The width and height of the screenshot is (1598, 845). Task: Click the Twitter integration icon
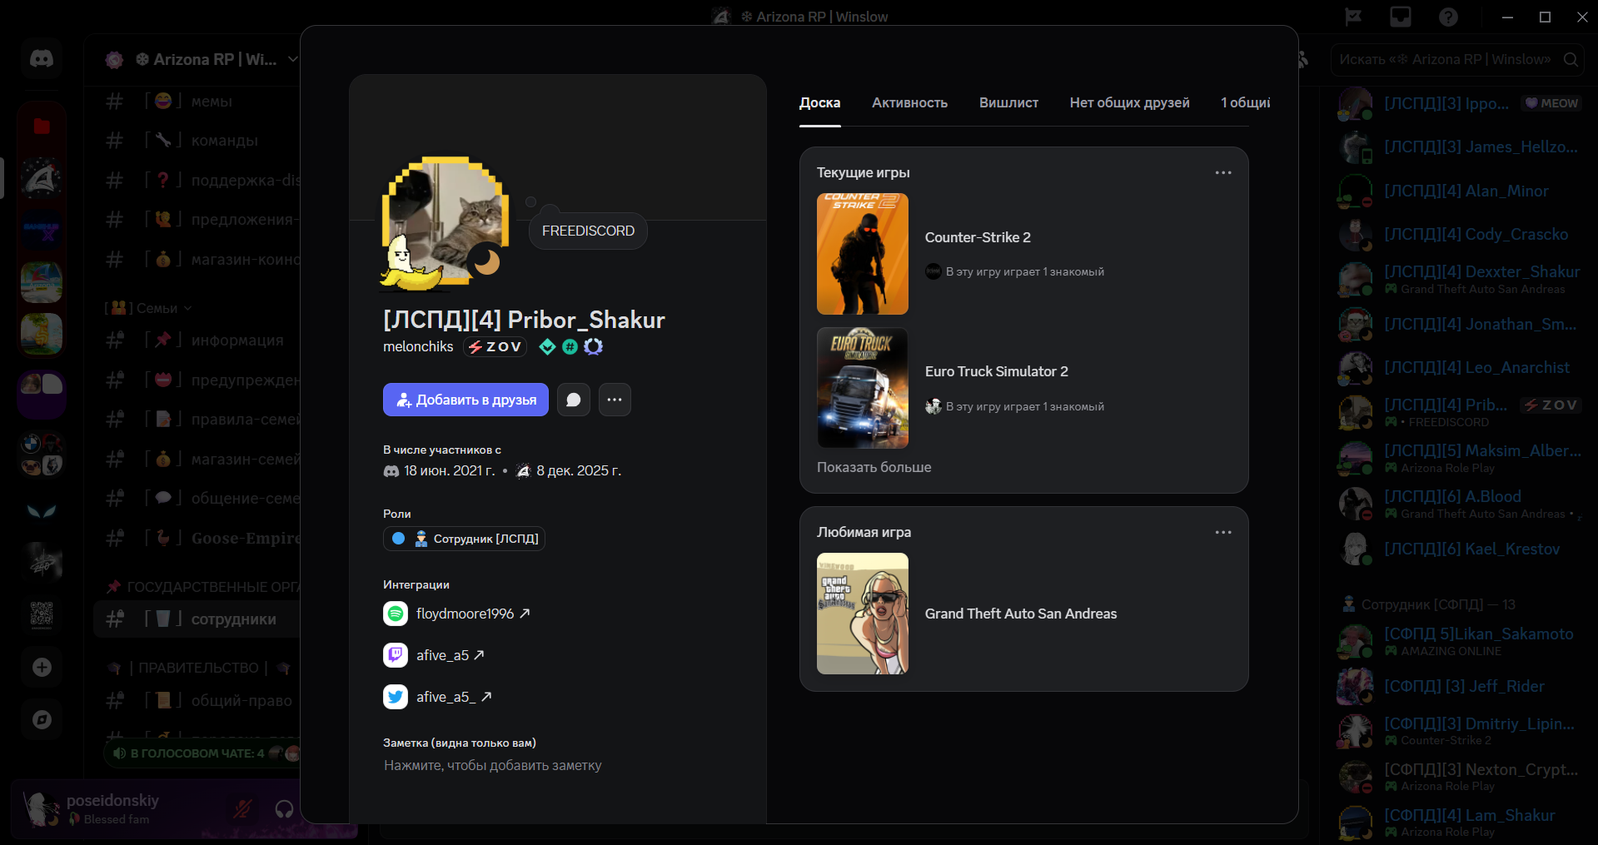(x=396, y=697)
